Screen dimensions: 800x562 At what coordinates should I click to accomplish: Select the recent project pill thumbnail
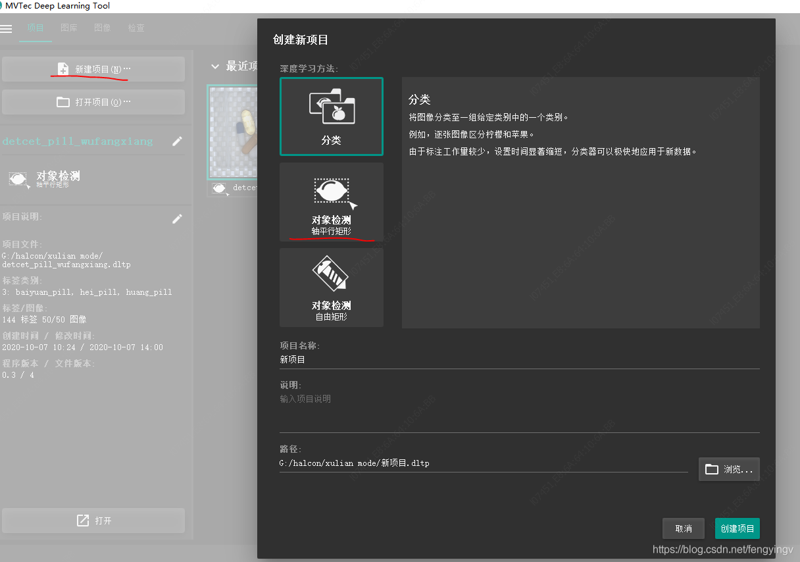(232, 132)
